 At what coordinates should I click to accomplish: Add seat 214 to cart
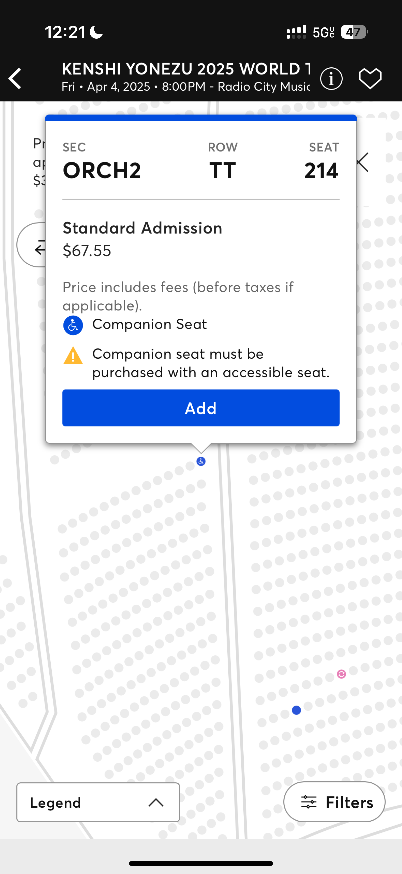201,408
